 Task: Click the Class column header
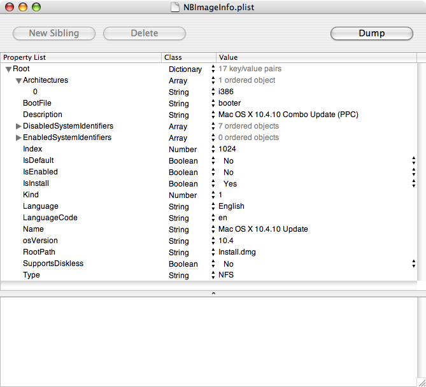[189, 57]
